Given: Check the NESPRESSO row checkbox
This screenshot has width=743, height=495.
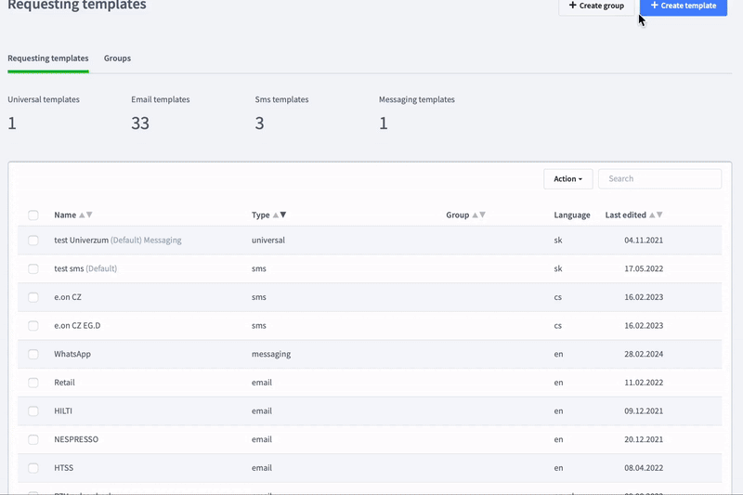Looking at the screenshot, I should tap(33, 439).
